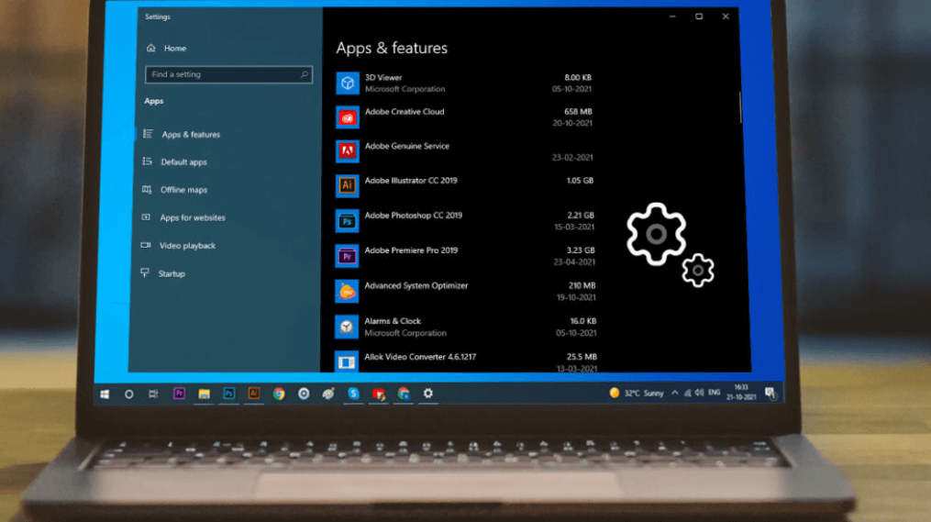This screenshot has width=931, height=522.
Task: Click the 658 MB size value
Action: (578, 112)
